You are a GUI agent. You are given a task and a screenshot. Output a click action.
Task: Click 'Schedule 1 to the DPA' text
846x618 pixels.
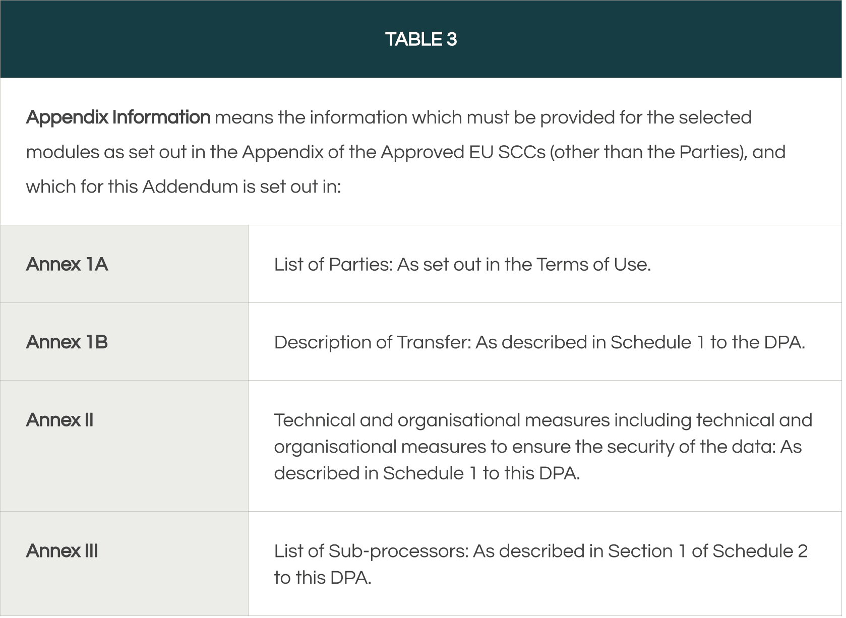point(708,343)
